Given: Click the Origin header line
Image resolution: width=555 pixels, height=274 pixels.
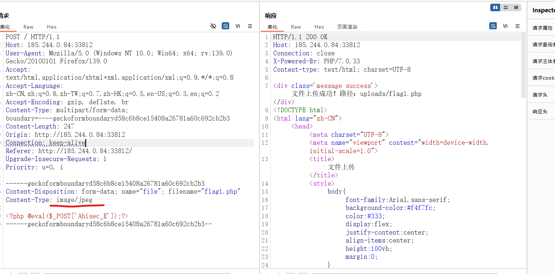Looking at the screenshot, I should click(x=65, y=135).
